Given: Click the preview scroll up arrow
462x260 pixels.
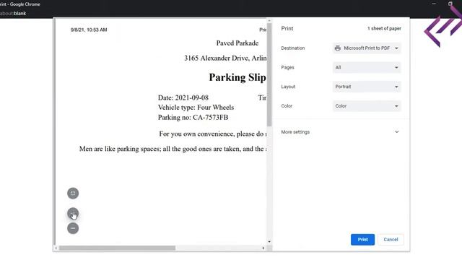Looking at the screenshot, I should pos(269,20).
